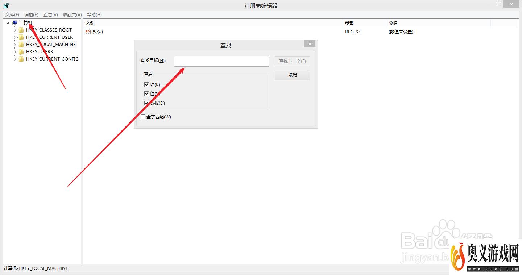Expand the HKEY_CURRENT_USER node
Image resolution: width=522 pixels, height=275 pixels.
pos(15,37)
